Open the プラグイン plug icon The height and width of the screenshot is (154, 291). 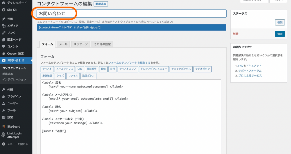3,96
